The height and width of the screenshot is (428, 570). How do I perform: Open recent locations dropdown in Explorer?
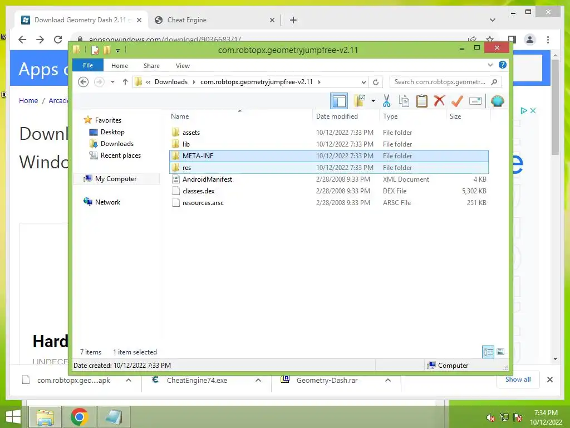[x=112, y=82]
